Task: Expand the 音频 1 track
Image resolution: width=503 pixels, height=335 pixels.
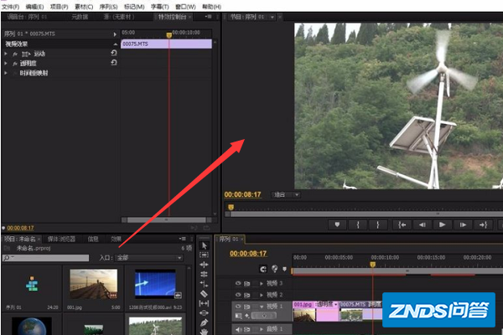Action: 262,329
